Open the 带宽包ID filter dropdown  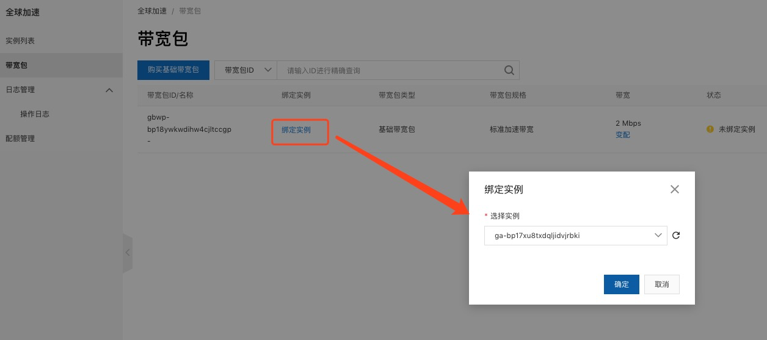(246, 70)
